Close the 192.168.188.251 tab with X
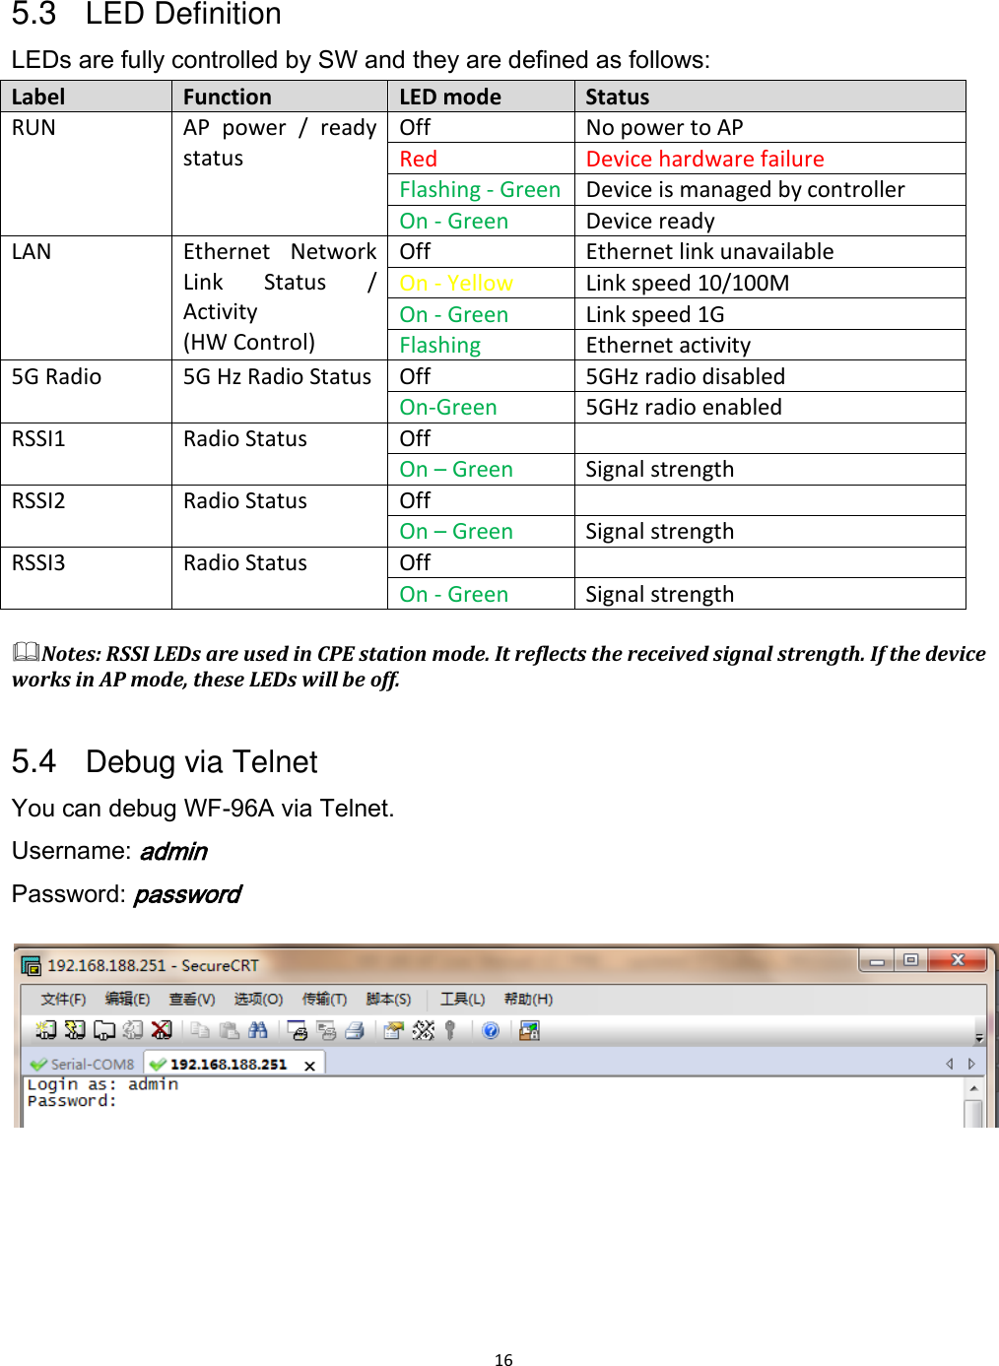 click(309, 1066)
